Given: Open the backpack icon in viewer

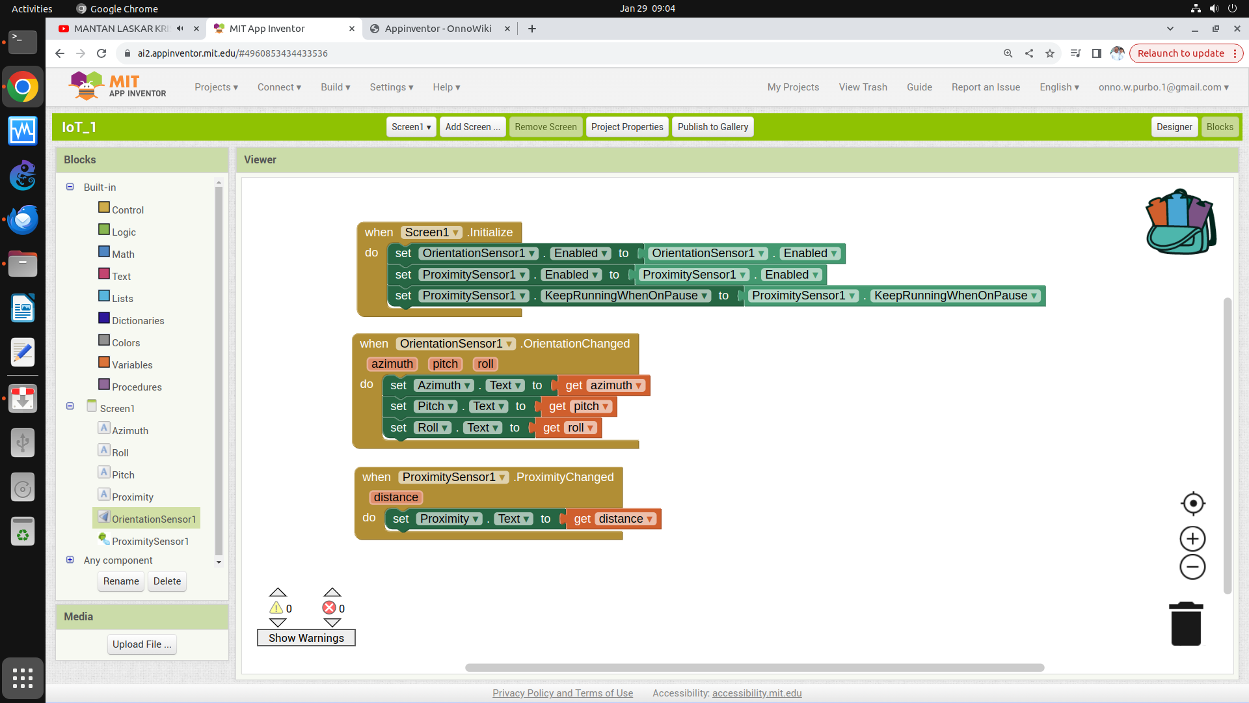Looking at the screenshot, I should tap(1180, 222).
